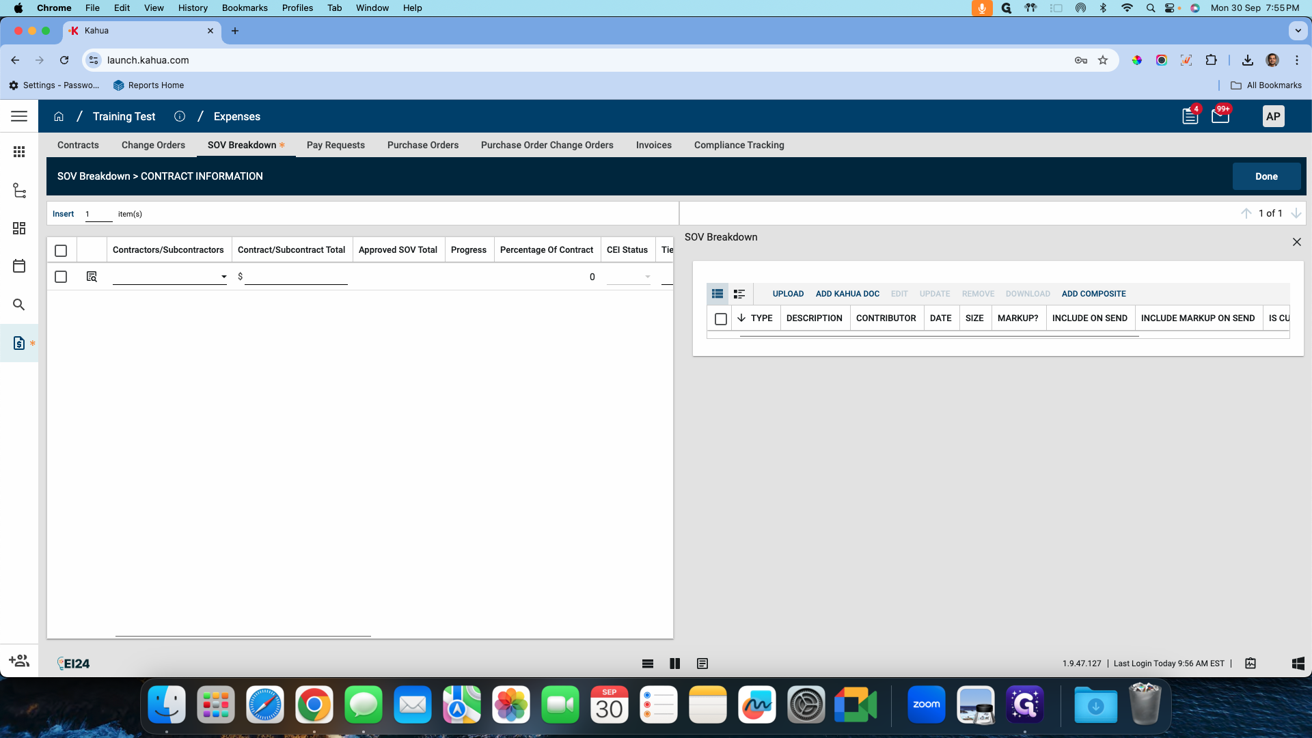
Task: Select split-pane layout icon in footer
Action: [675, 664]
